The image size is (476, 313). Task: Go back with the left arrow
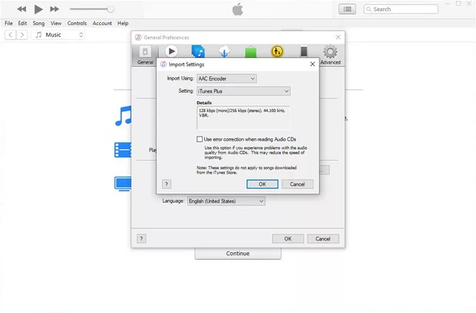(x=10, y=35)
